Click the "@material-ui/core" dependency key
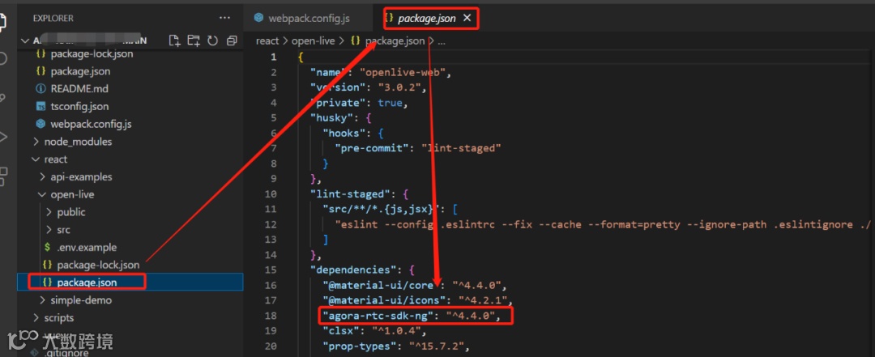 click(381, 285)
